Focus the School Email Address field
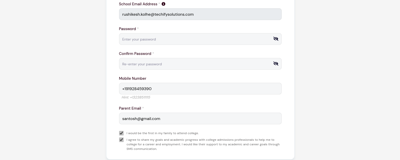The height and width of the screenshot is (160, 400). (200, 14)
